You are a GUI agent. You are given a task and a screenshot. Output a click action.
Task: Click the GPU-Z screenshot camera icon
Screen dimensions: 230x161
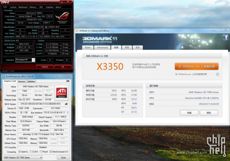click(x=68, y=81)
